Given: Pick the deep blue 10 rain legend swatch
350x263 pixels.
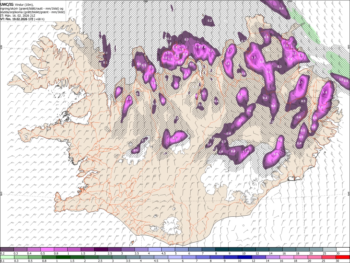Looking at the screenshot, I should tap(245, 257).
